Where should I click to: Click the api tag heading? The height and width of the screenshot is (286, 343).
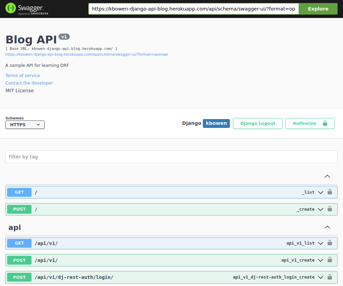[15, 228]
